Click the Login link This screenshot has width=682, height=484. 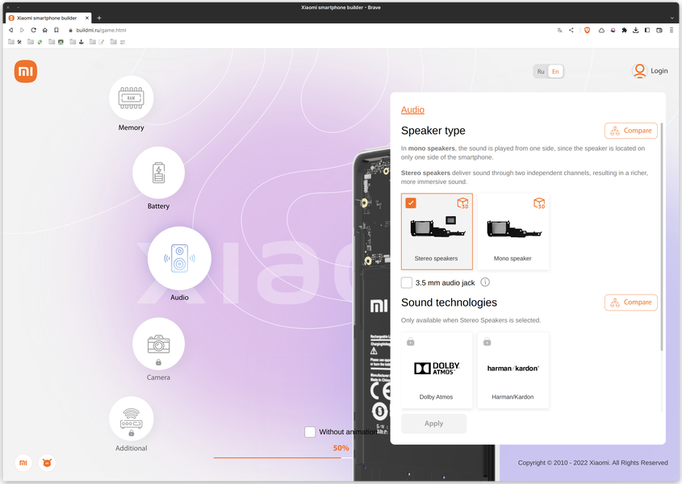tap(659, 71)
